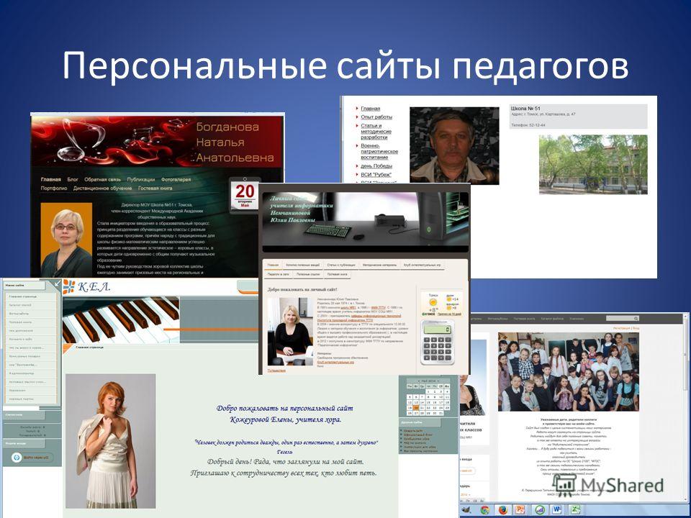Open Фотоальбомы in K.E.L. side menu
The width and height of the screenshot is (691, 518).
tap(19, 314)
